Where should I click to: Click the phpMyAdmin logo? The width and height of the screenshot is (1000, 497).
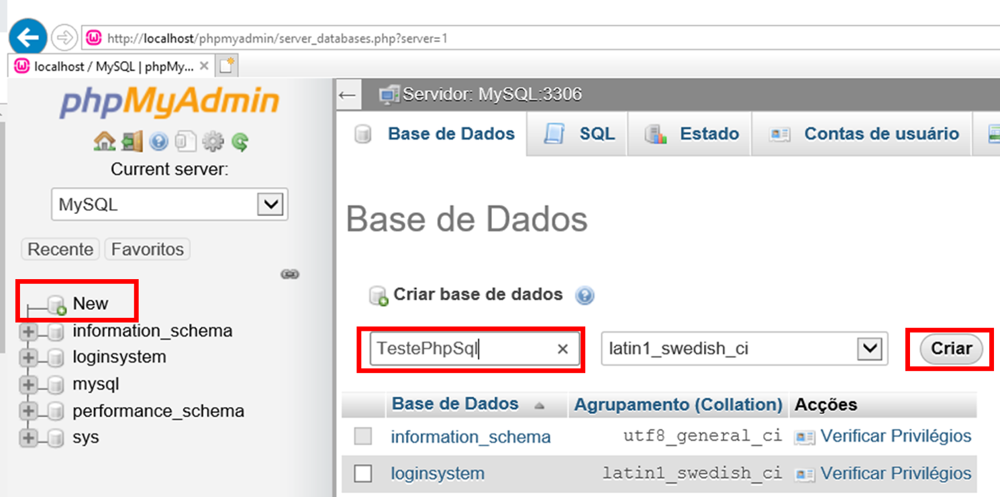(169, 103)
